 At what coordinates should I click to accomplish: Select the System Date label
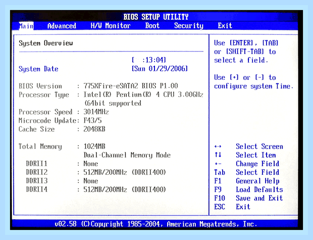(x=38, y=69)
